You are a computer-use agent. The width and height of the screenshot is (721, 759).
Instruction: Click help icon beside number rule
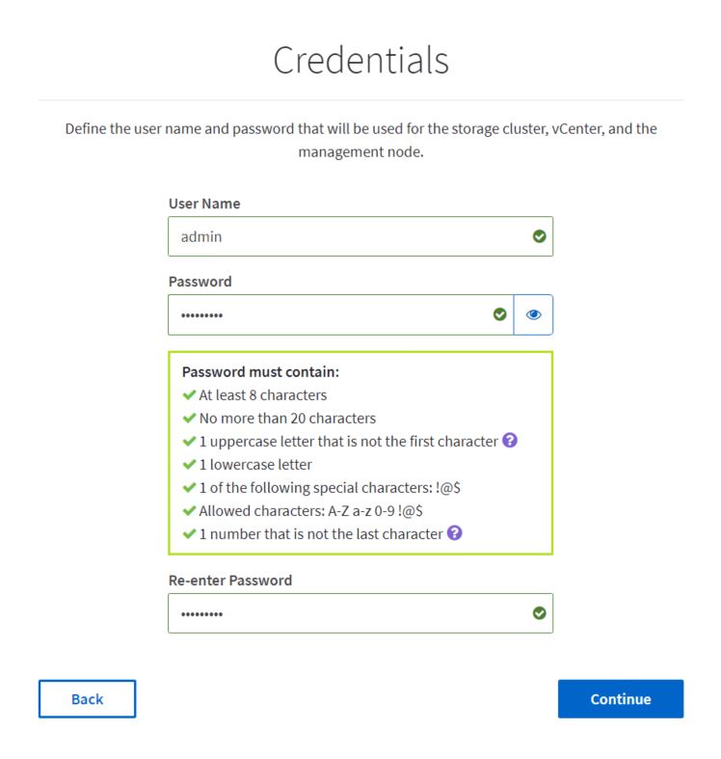pyautogui.click(x=455, y=533)
